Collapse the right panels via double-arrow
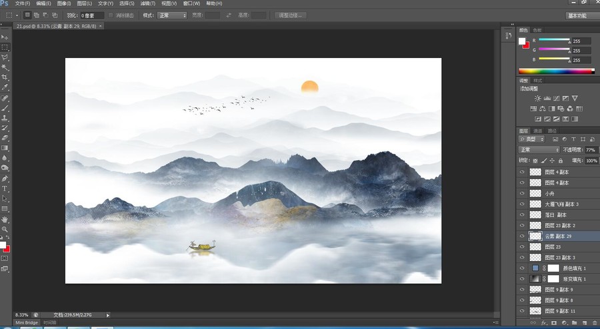This screenshot has width=600, height=329. (x=513, y=24)
